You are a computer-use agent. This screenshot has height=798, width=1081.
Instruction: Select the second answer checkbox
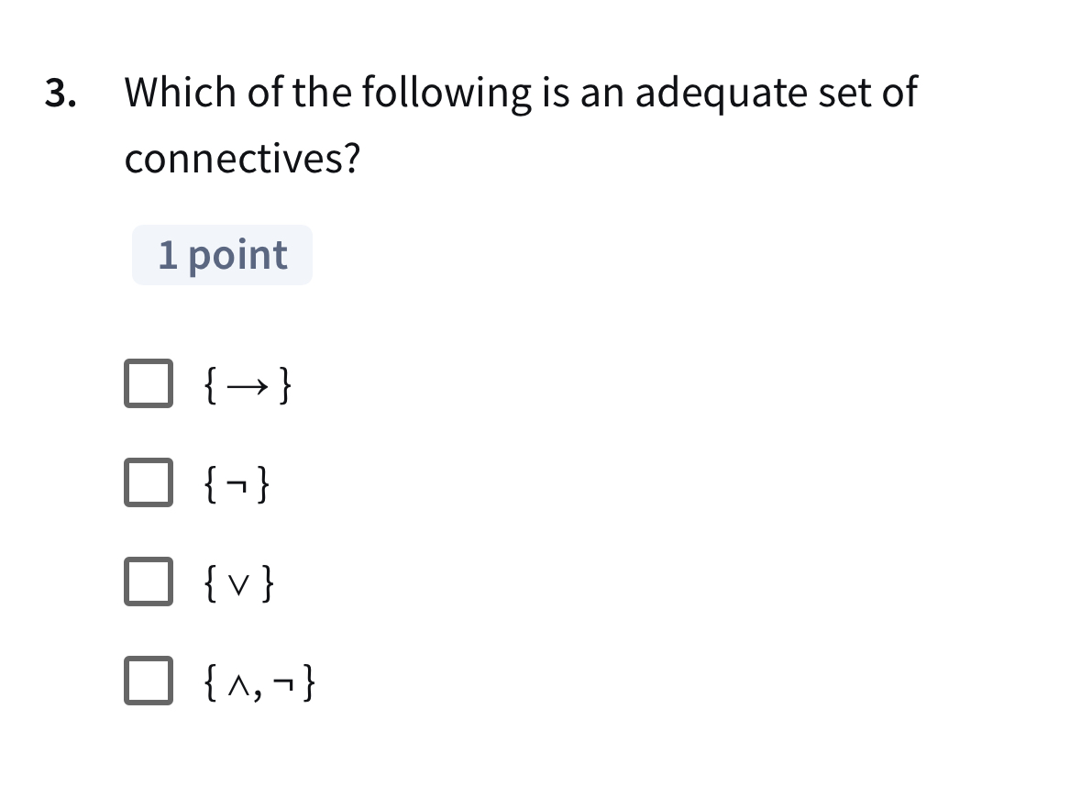tap(149, 482)
